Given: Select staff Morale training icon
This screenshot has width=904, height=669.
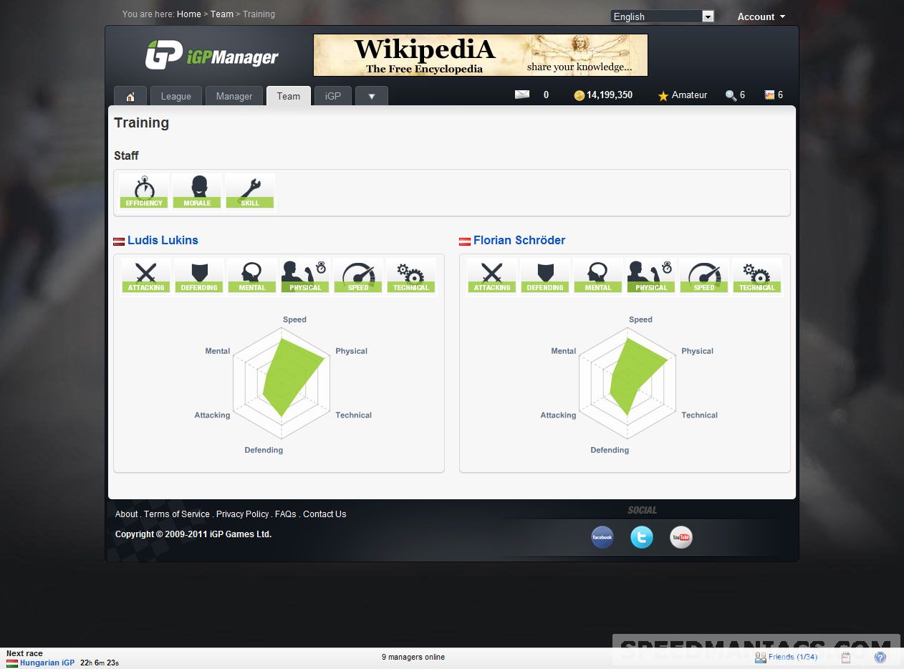Looking at the screenshot, I should (x=197, y=191).
